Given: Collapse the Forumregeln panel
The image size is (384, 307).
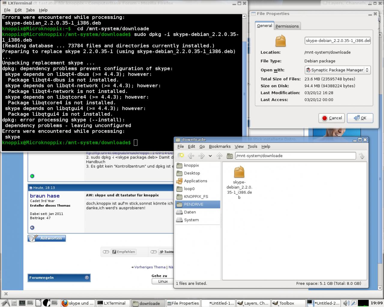Looking at the screenshot, I should point(87,278).
